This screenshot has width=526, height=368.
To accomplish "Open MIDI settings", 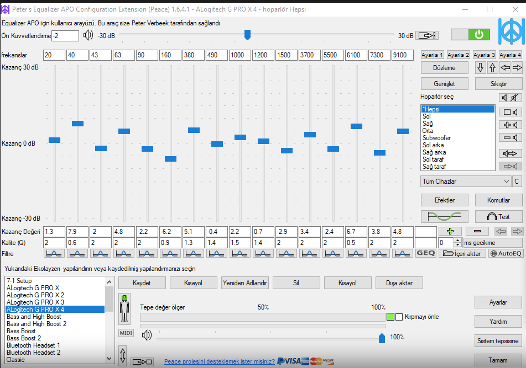I will pyautogui.click(x=126, y=333).
